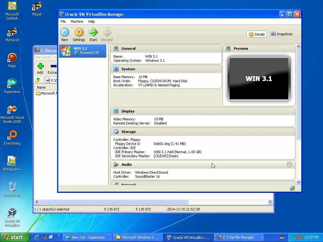Open the Help menu

(x=91, y=21)
